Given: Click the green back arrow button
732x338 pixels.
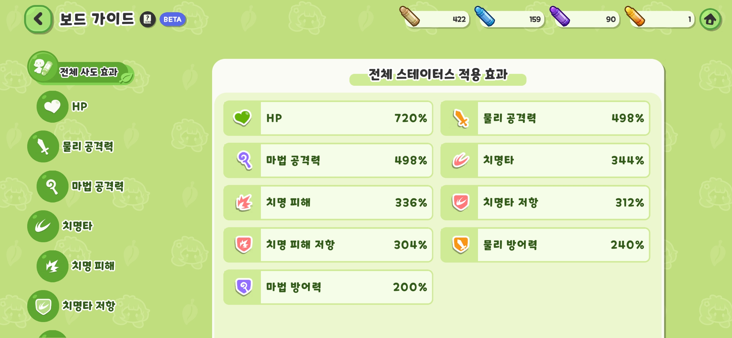Looking at the screenshot, I should [x=38, y=19].
